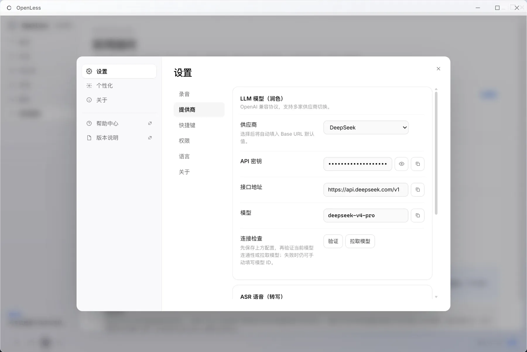Close the settings dialog
Screen dimensions: 527x352
click(x=438, y=69)
